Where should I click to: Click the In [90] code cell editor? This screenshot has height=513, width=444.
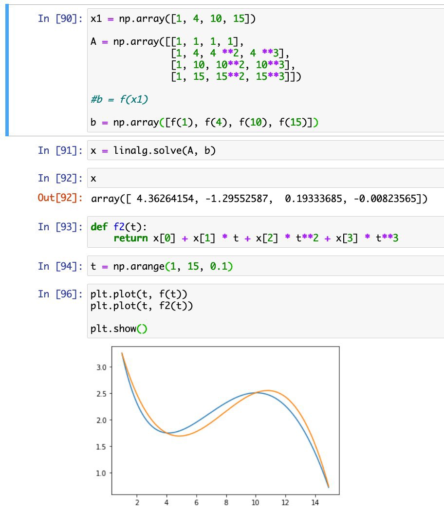(265, 71)
